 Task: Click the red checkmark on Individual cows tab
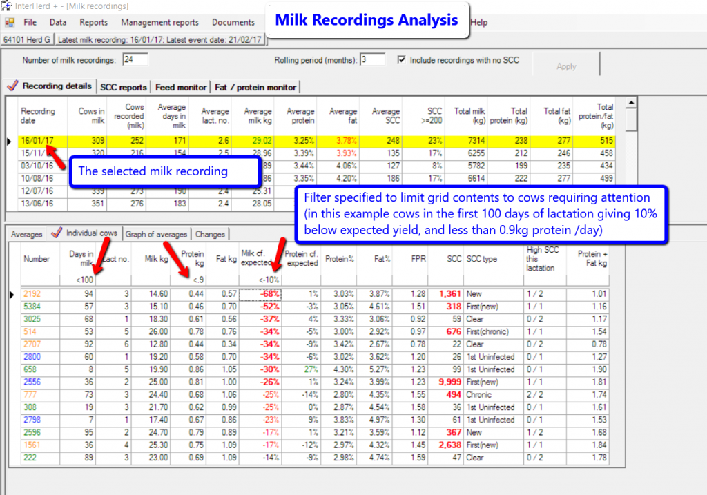(57, 233)
